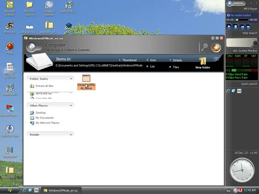Click the MP3 Player progress bar

point(242,20)
